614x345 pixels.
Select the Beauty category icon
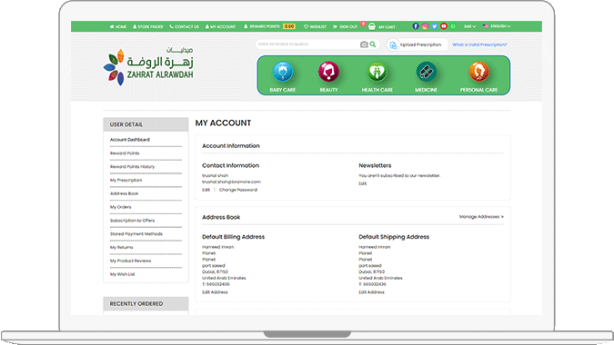tap(328, 72)
